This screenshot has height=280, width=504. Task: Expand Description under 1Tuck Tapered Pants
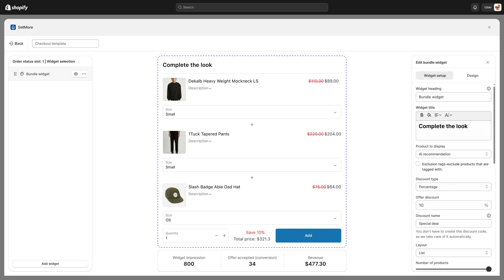[200, 141]
